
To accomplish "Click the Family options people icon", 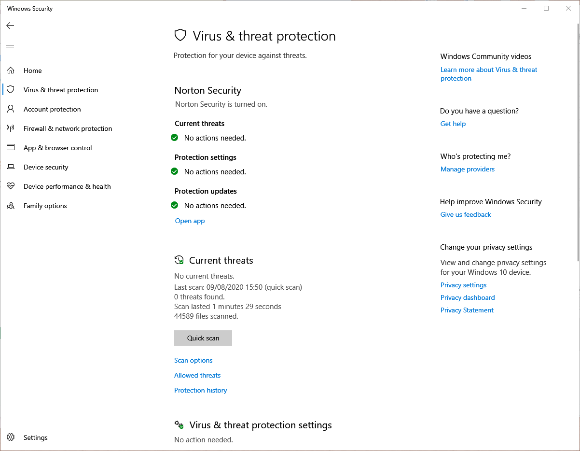I will click(11, 206).
